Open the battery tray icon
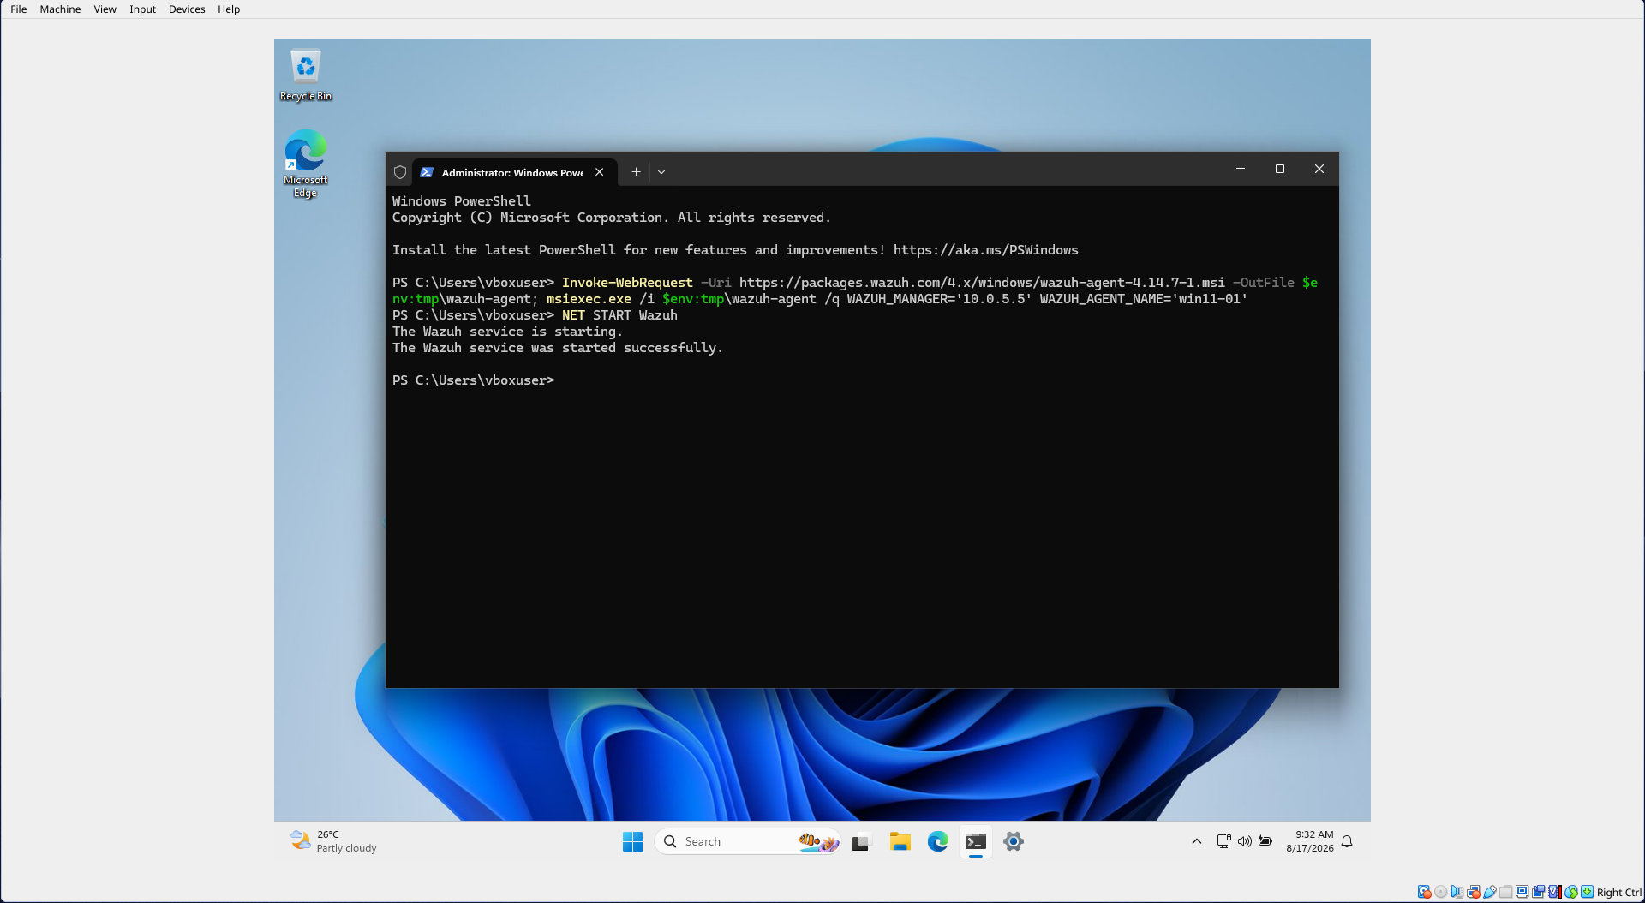 pyautogui.click(x=1265, y=842)
